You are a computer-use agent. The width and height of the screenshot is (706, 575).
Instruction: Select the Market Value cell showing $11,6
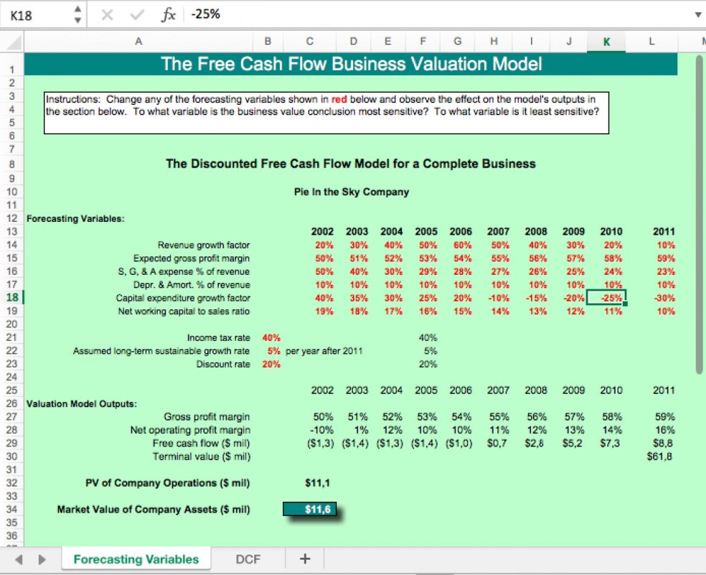[309, 510]
